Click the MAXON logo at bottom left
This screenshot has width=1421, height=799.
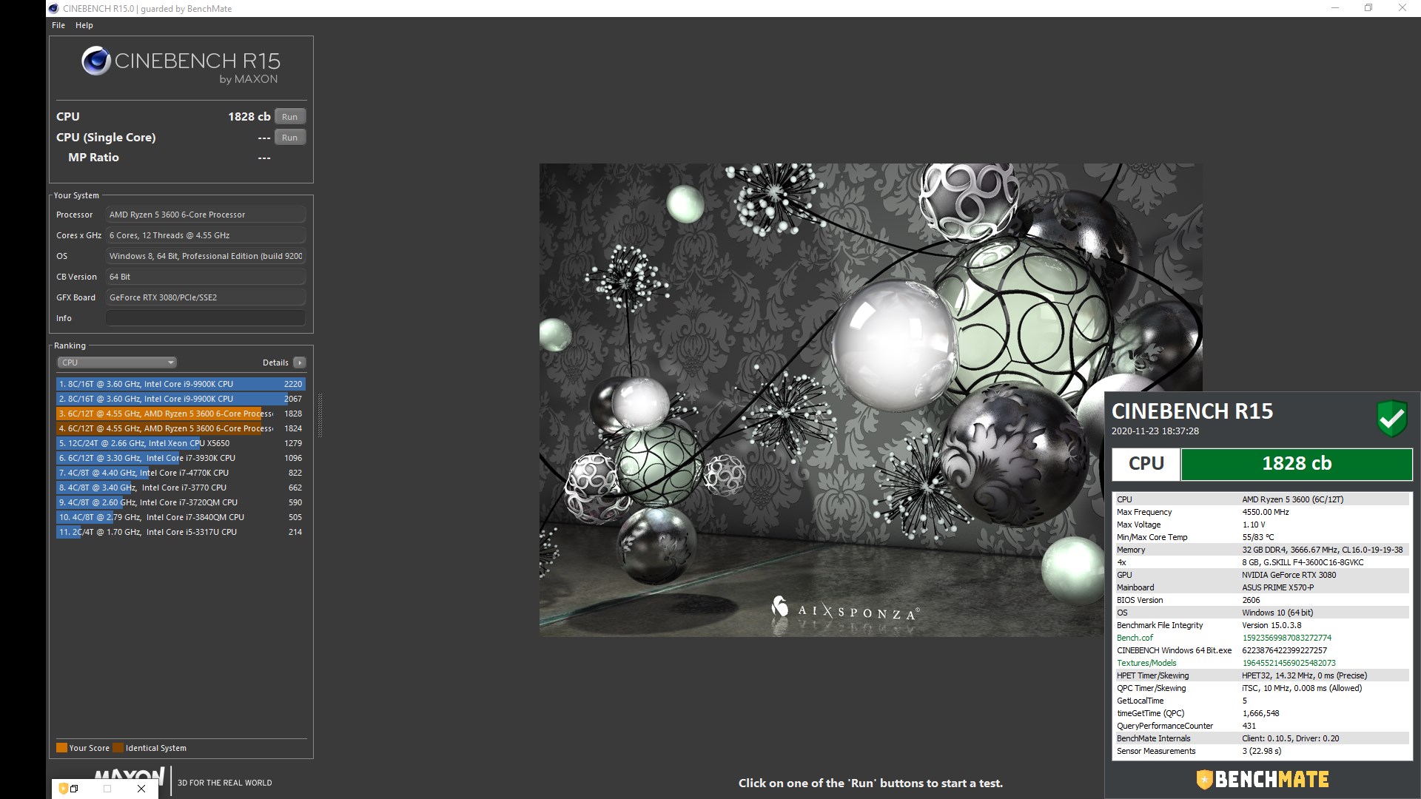(130, 775)
